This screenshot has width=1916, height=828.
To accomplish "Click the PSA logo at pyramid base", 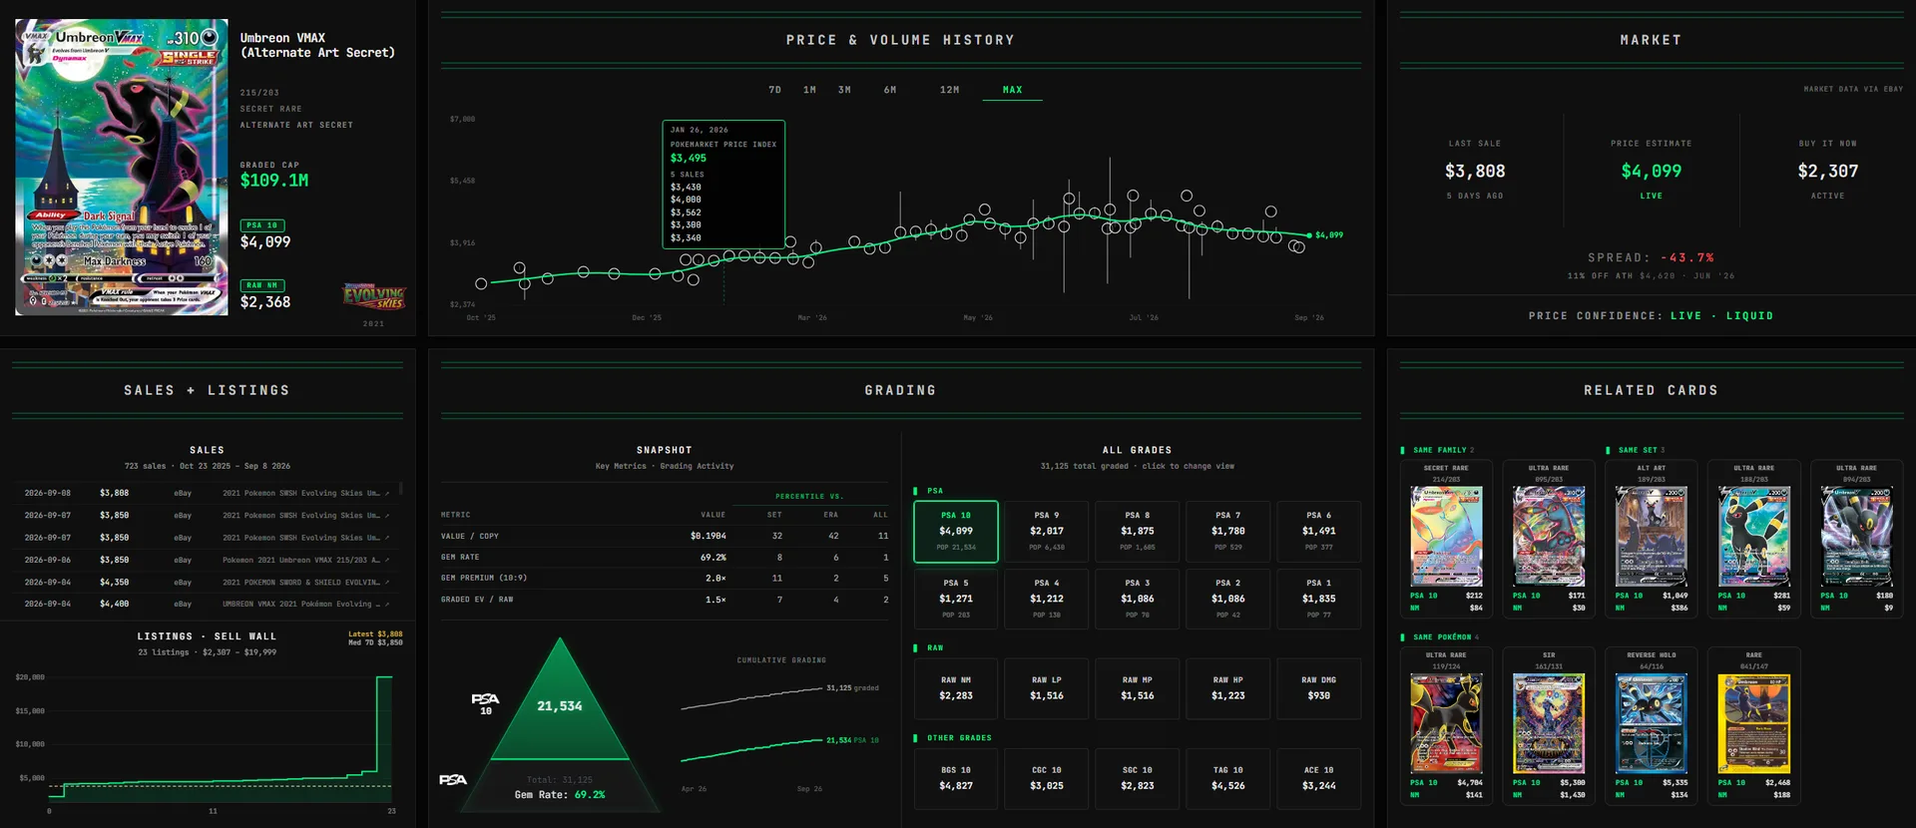I will click(453, 779).
